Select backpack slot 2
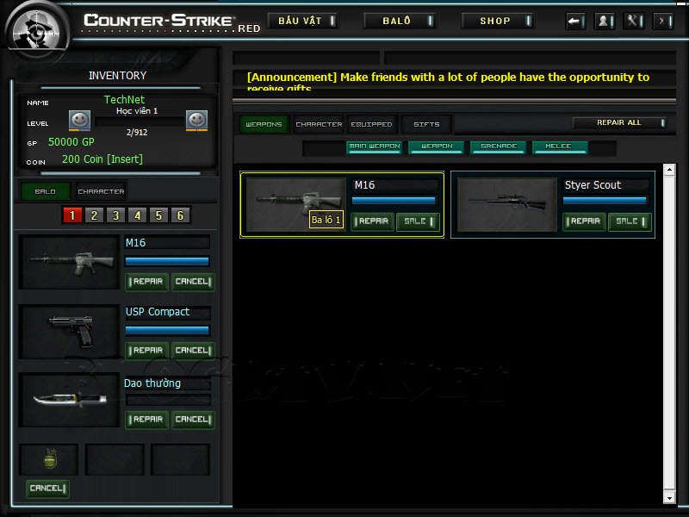Screen dimensions: 689x517 [x=94, y=215]
